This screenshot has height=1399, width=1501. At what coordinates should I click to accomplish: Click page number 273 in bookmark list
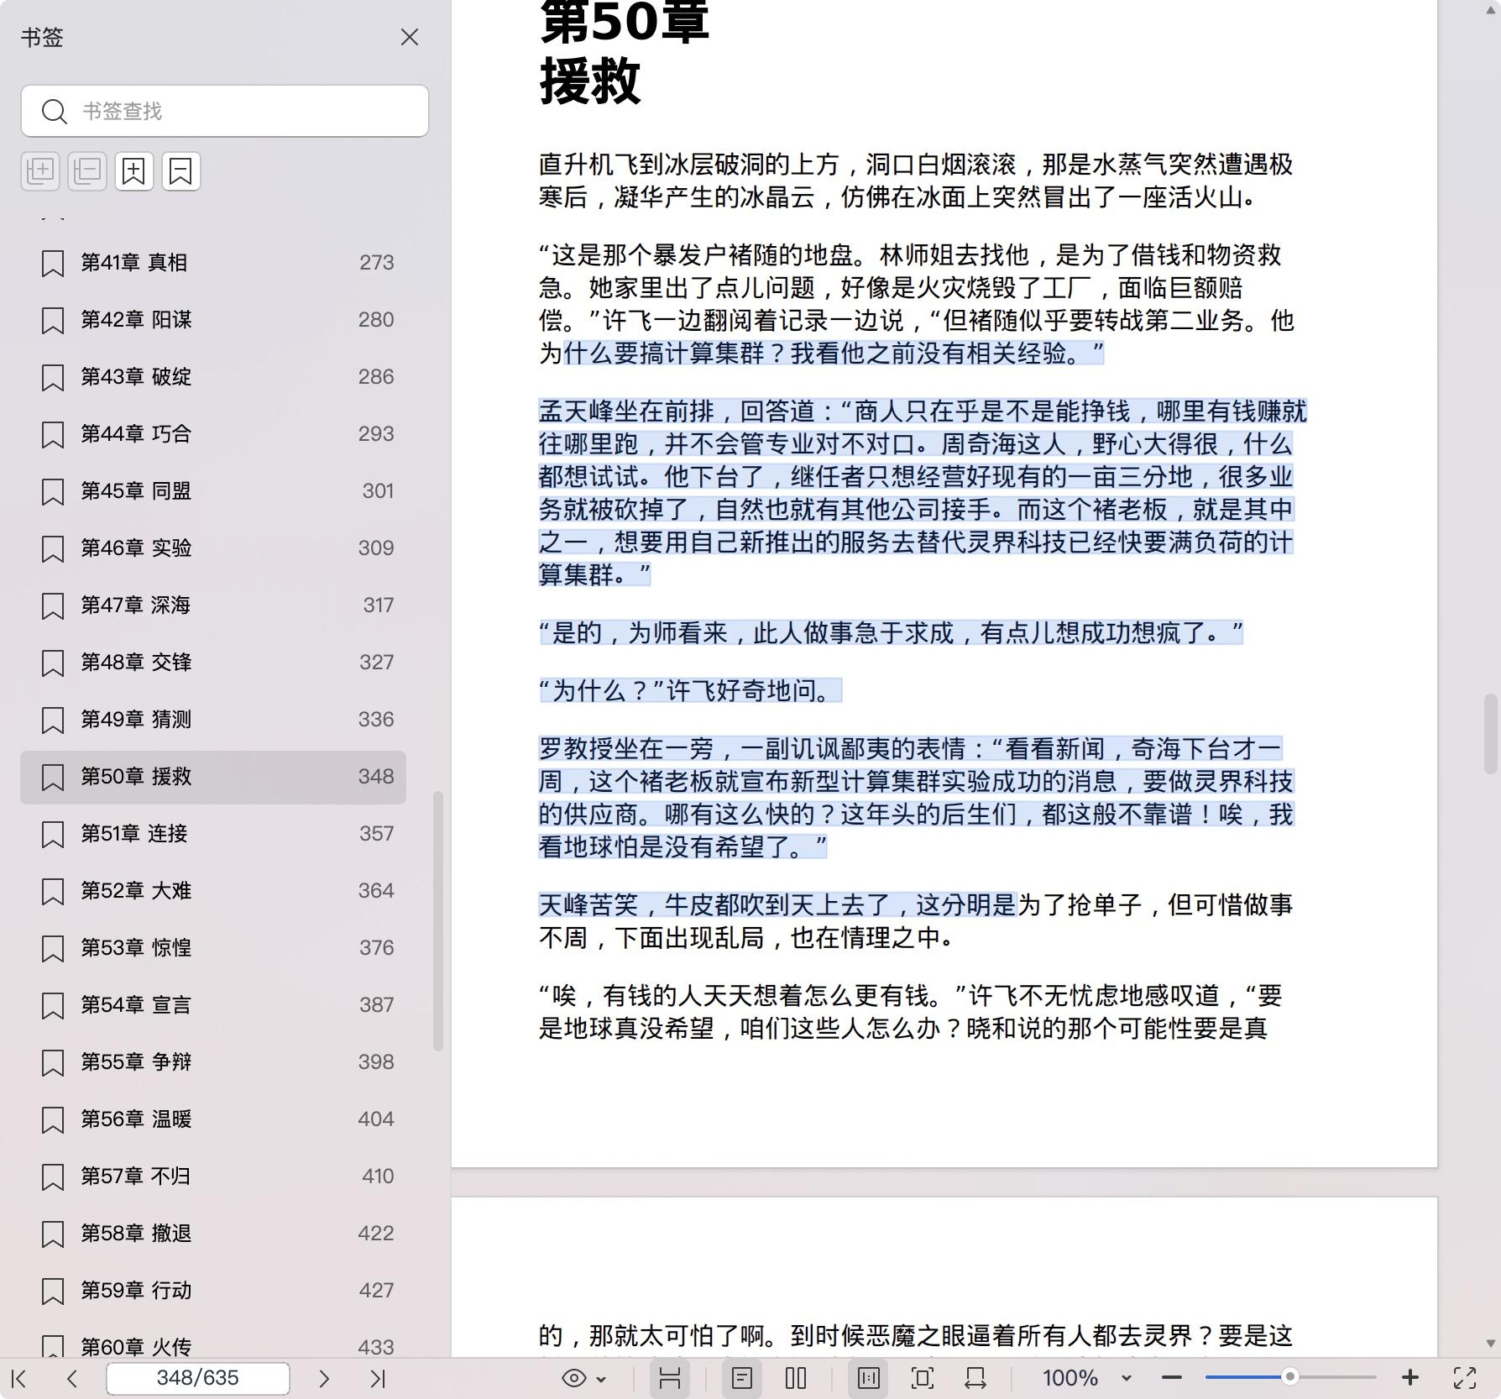click(x=376, y=263)
